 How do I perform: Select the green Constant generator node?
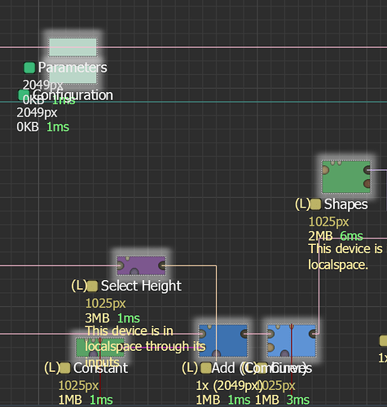(x=100, y=347)
